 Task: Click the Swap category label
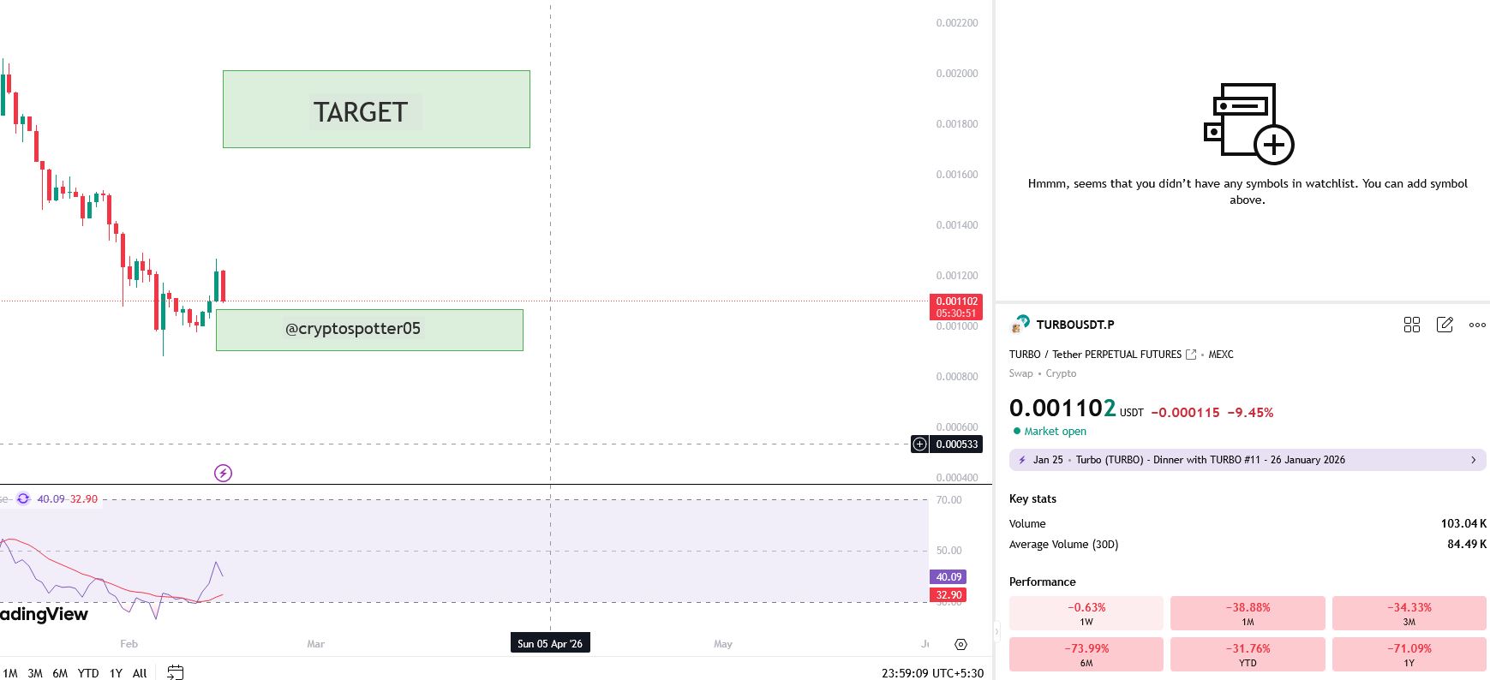click(x=1020, y=373)
